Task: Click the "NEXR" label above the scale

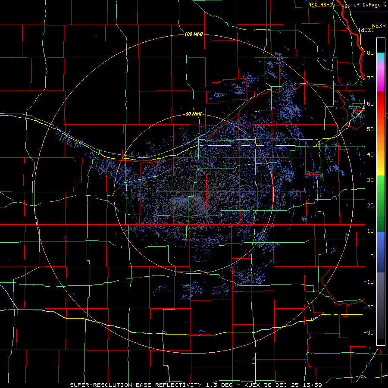Action: [379, 26]
